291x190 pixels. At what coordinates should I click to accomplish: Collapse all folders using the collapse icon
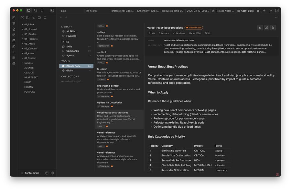(x=45, y=17)
